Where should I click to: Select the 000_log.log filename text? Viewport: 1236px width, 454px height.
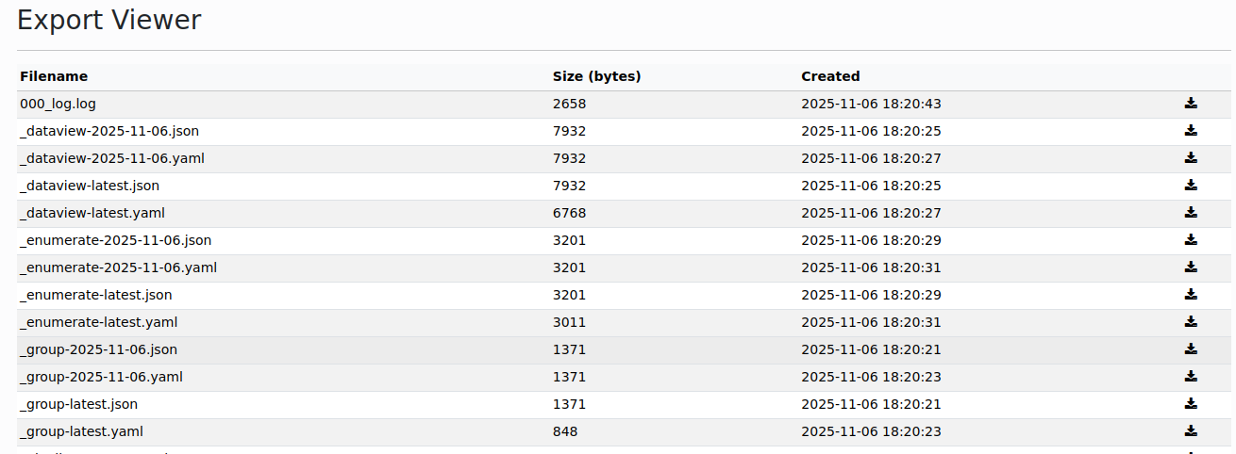[x=58, y=104]
